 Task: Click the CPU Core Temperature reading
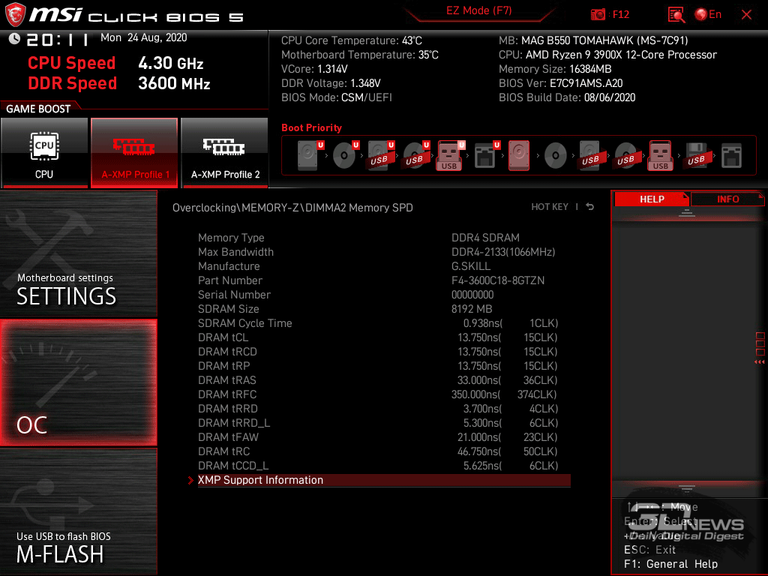(351, 40)
